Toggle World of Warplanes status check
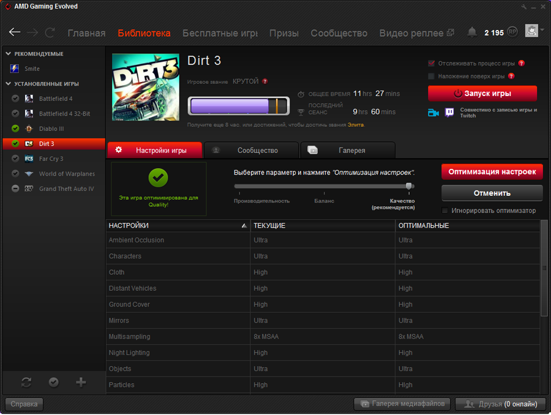This screenshot has height=415, width=551. 15,174
